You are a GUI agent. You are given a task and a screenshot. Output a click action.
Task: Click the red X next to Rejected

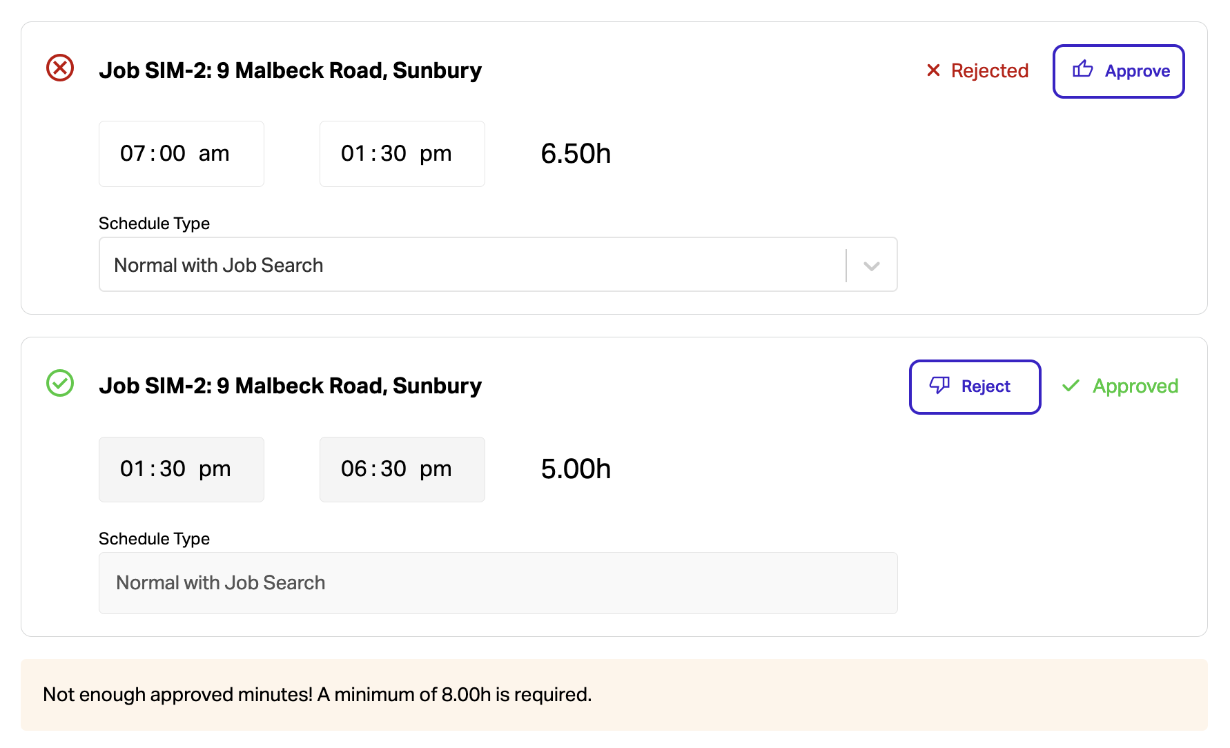pos(933,70)
